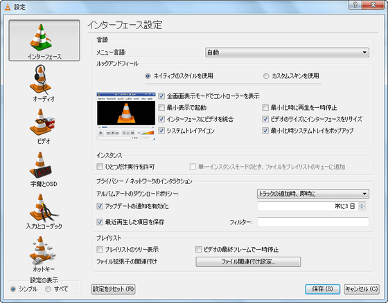This screenshot has width=388, height=303.
Task: Click the フィルター input field
Action: coord(313,222)
